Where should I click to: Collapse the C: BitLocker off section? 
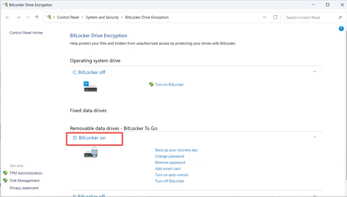click(314, 71)
